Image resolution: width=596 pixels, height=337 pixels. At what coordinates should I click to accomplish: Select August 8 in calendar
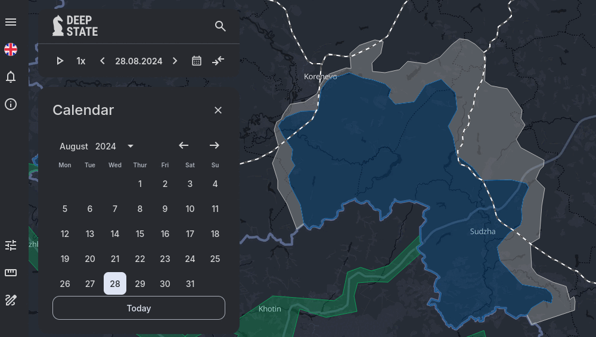tap(140, 209)
